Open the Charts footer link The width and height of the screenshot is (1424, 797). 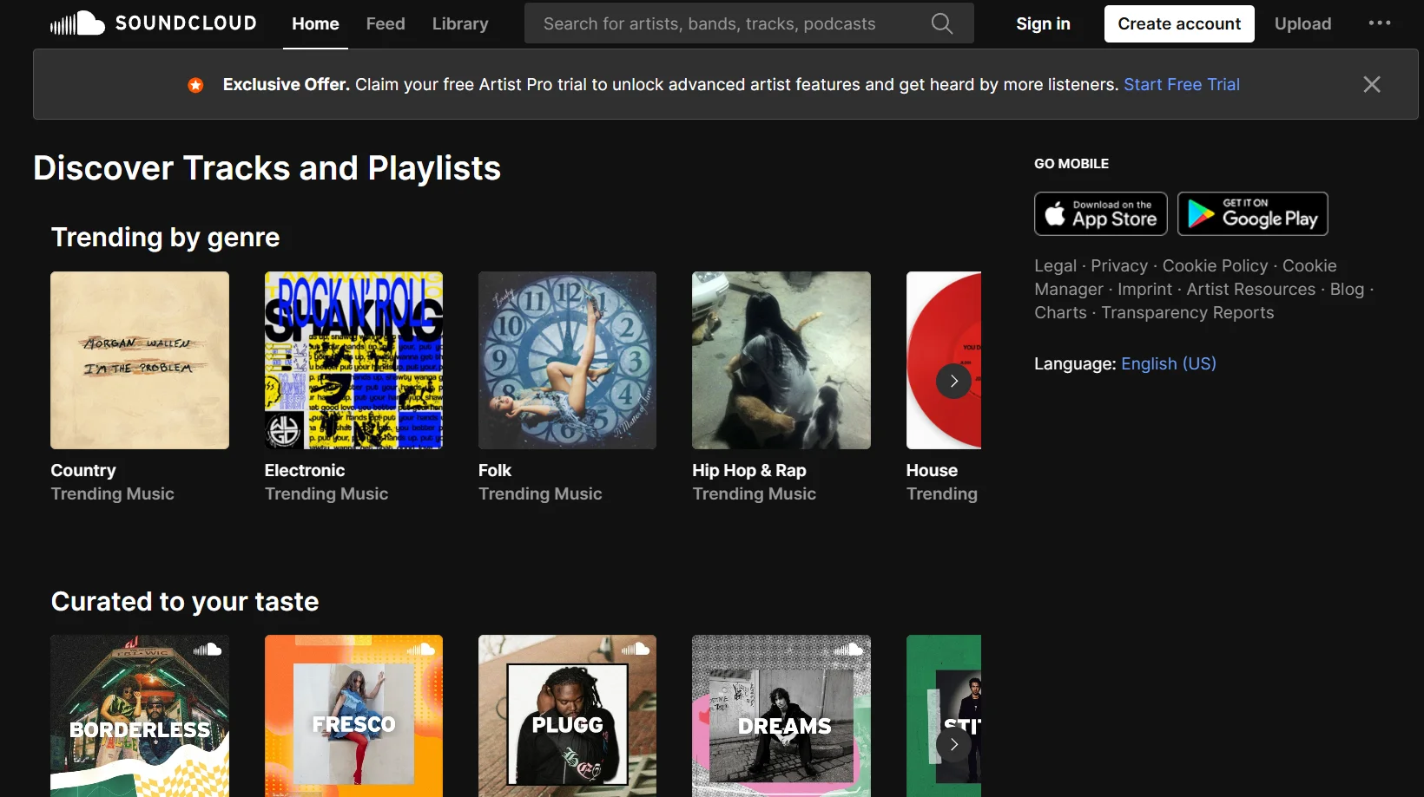[1060, 312]
